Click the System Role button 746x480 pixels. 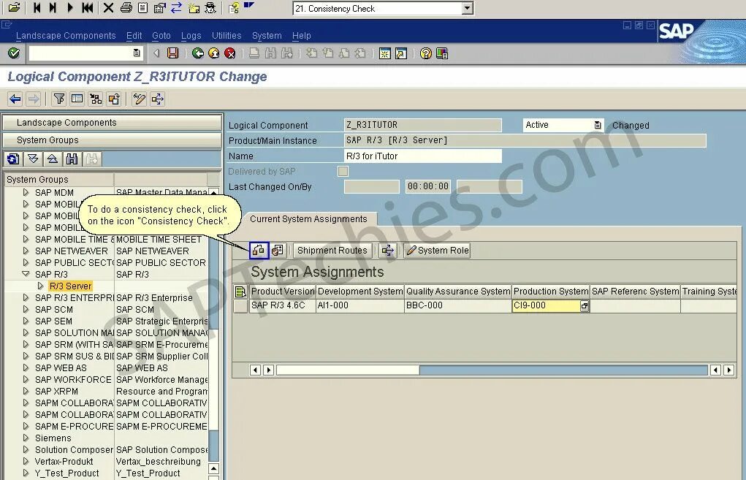(x=438, y=250)
